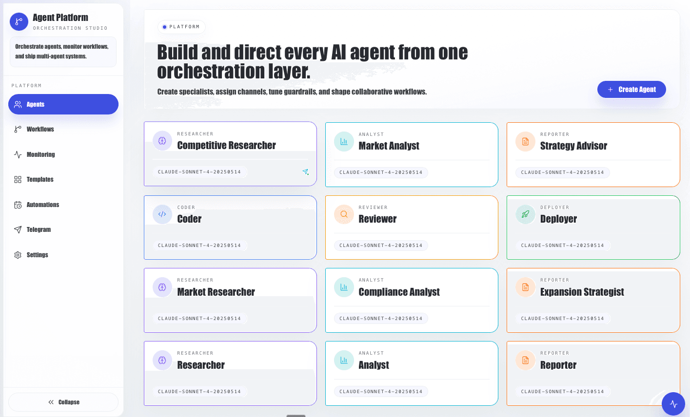Click the rocket icon on the Deployer card

tap(525, 214)
